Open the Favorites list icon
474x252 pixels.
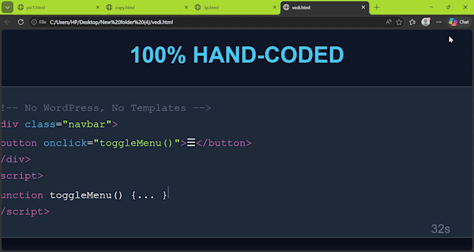[412, 22]
